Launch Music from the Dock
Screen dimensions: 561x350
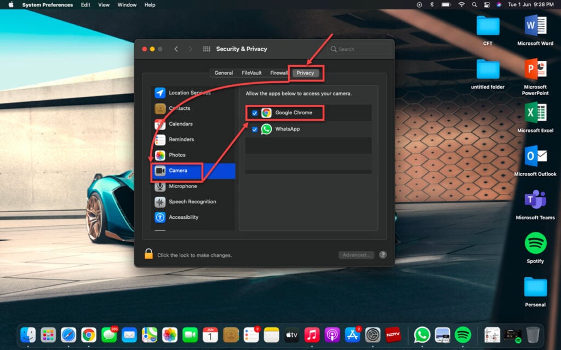[312, 335]
